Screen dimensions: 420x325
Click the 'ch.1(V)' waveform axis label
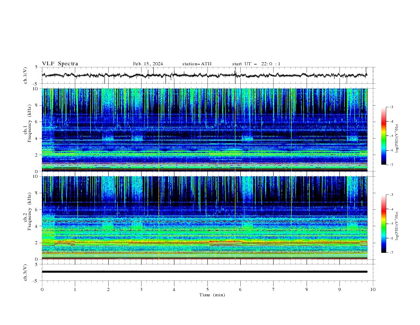click(x=25, y=75)
